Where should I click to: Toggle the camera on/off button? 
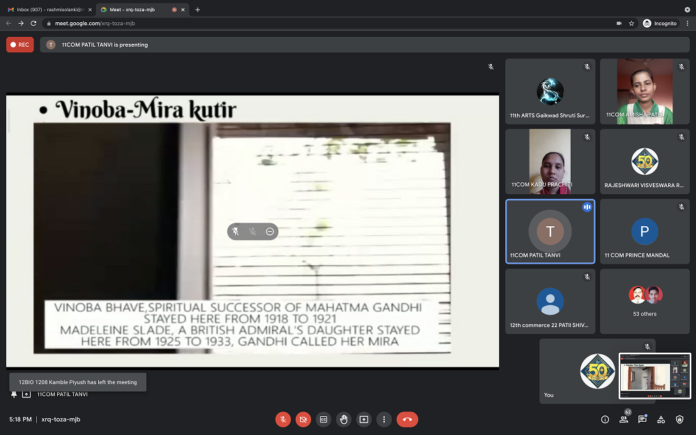point(303,420)
